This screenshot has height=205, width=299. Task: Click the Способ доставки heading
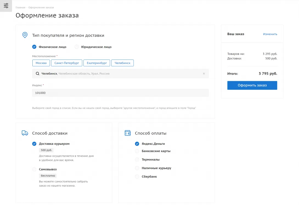[x=50, y=133]
